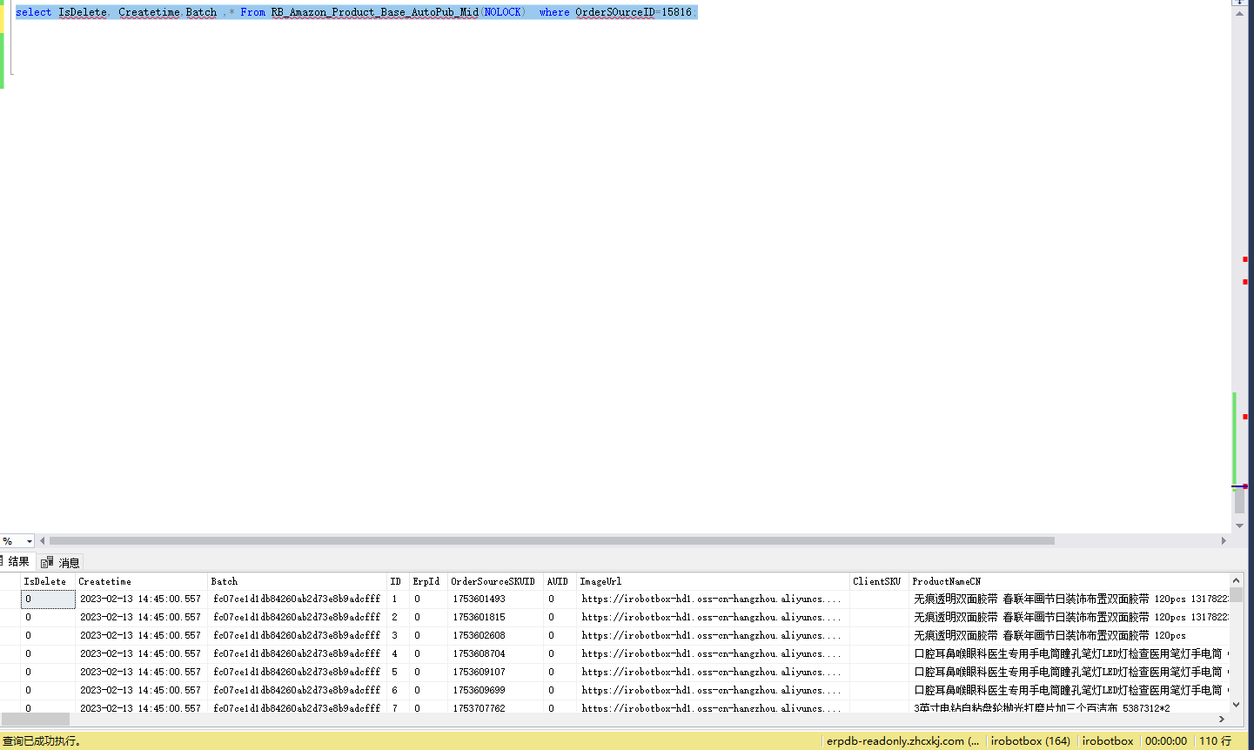Click the query editor horizontal scrollbar thumb
The image size is (1254, 750).
tap(552, 541)
